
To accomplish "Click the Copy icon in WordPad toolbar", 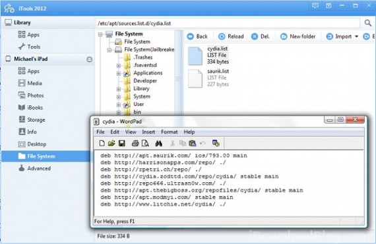I will [x=183, y=143].
